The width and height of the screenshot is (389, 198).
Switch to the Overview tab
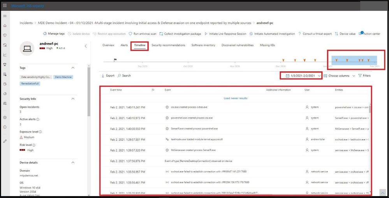pyautogui.click(x=108, y=45)
